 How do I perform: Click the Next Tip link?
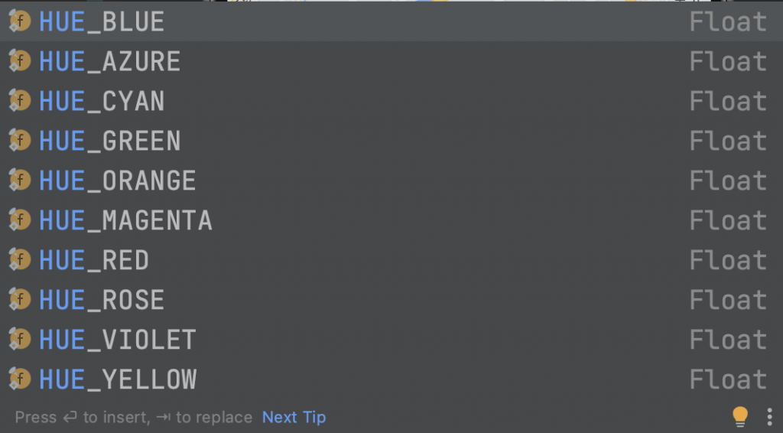pos(294,417)
